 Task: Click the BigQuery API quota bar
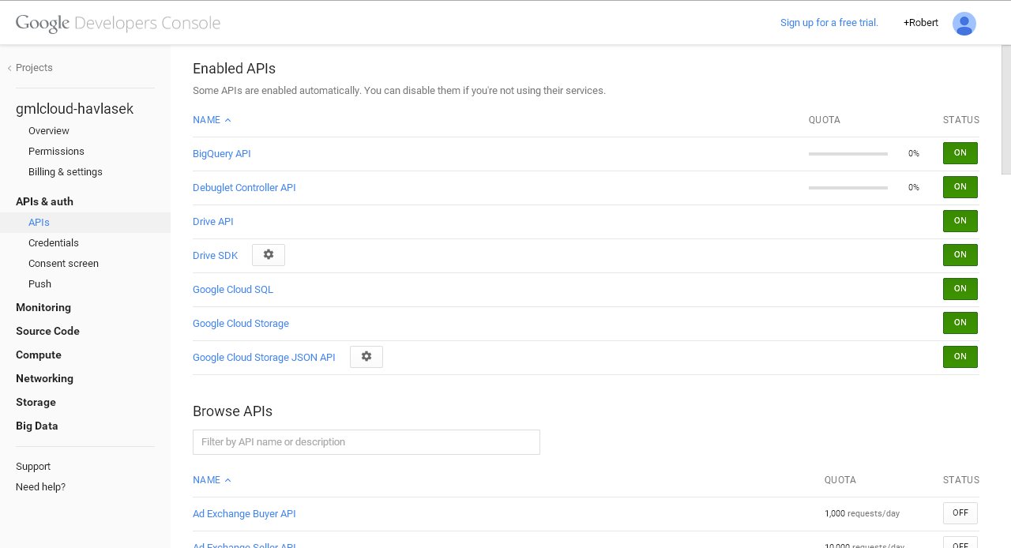(848, 154)
